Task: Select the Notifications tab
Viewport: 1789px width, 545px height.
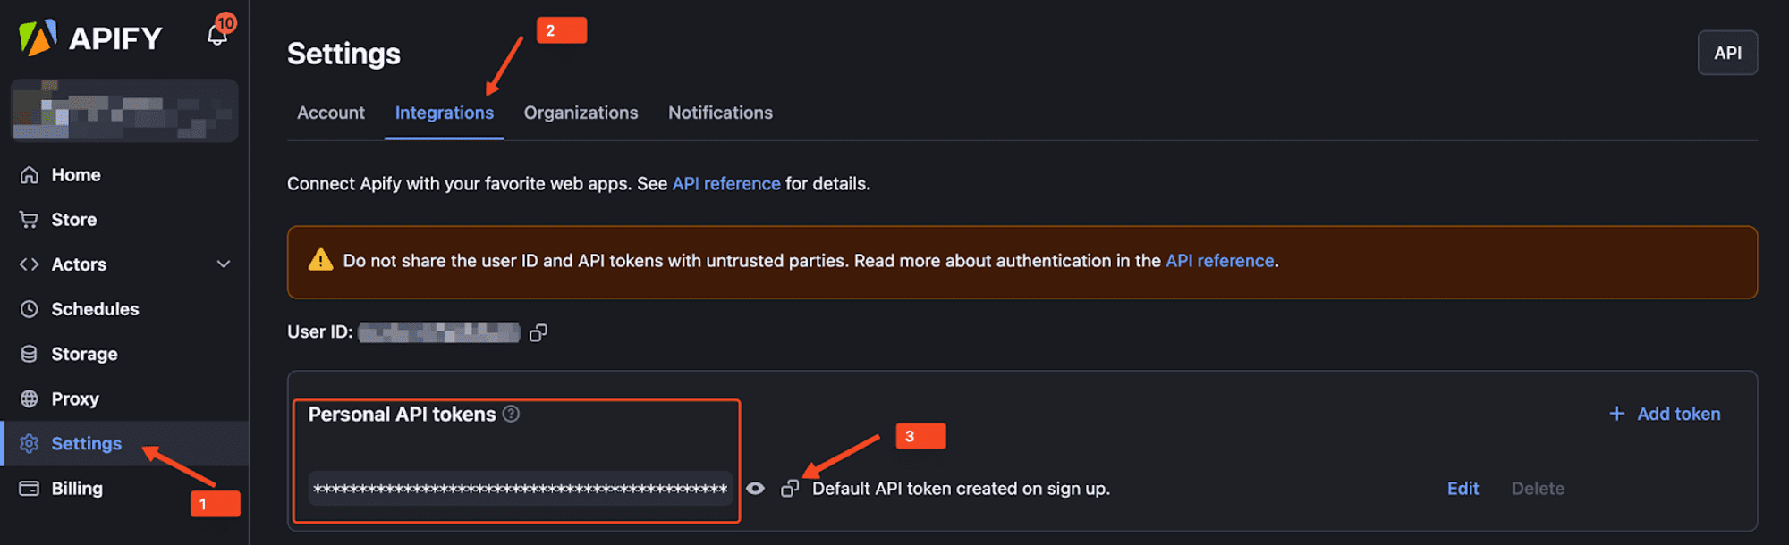Action: tap(720, 113)
